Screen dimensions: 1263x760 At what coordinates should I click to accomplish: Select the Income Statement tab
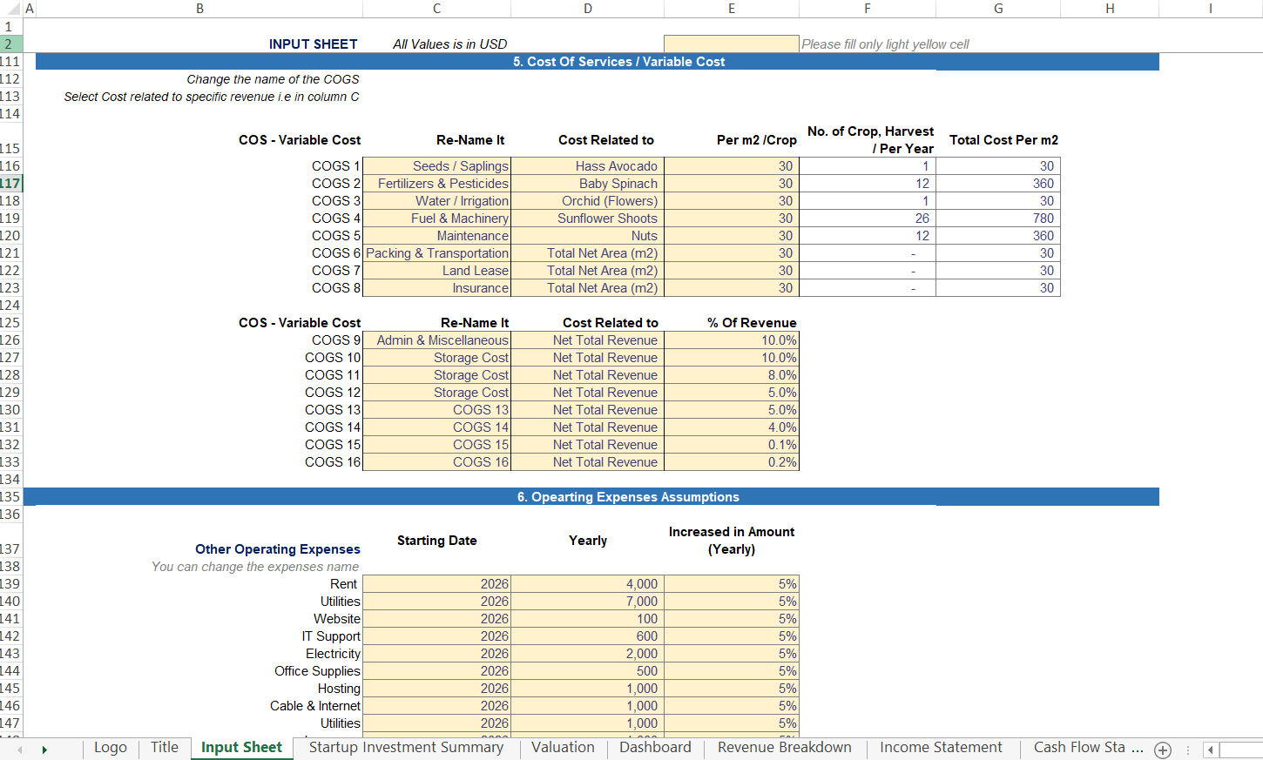point(941,748)
